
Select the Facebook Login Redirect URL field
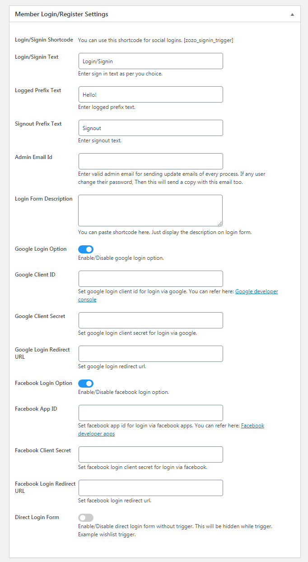coord(150,488)
